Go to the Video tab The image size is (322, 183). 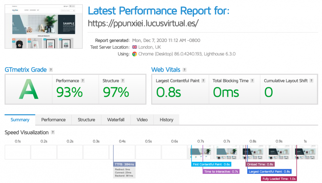[142, 120]
